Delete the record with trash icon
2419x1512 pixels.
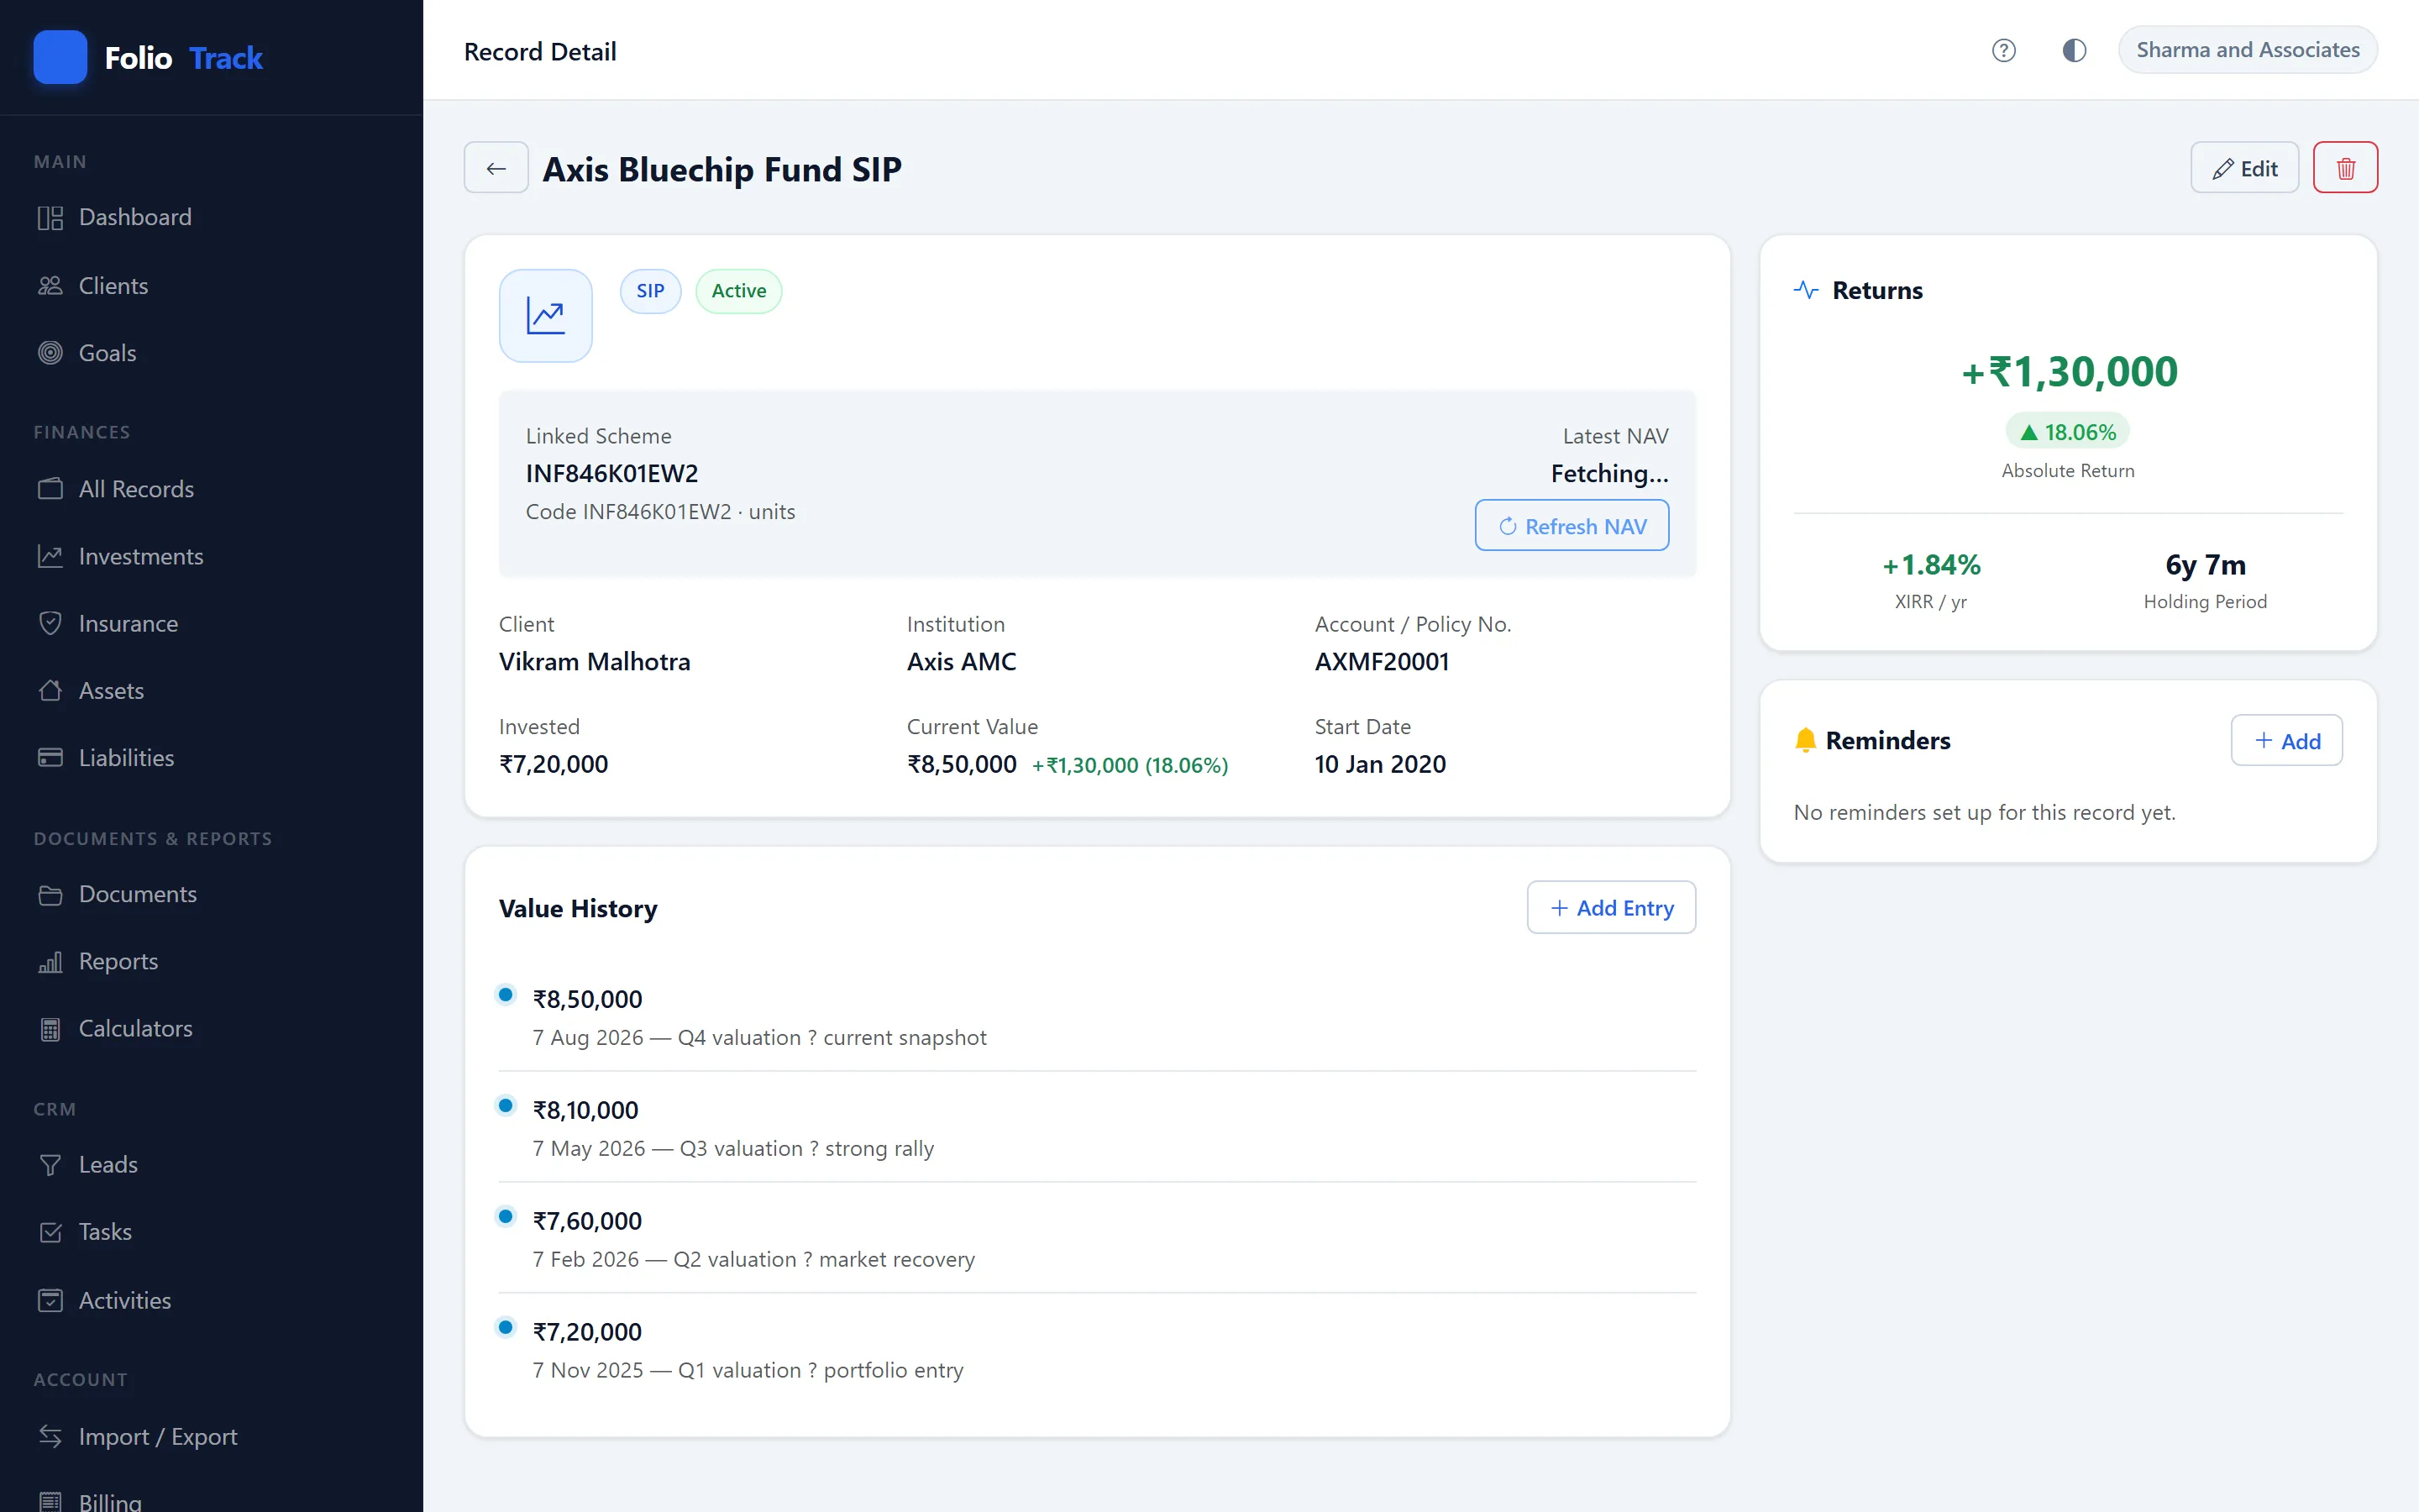pyautogui.click(x=2345, y=168)
